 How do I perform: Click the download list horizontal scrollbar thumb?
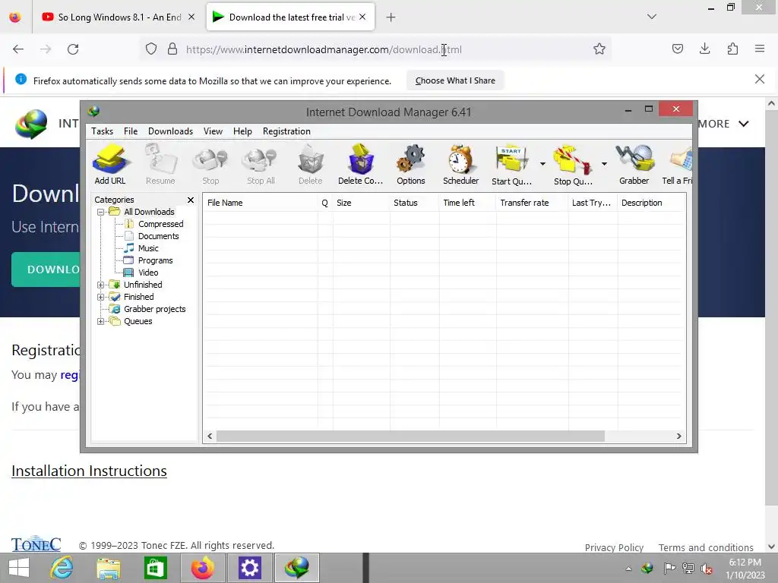[x=410, y=436]
